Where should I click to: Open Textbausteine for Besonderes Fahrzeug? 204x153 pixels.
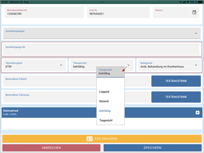pyautogui.click(x=176, y=97)
